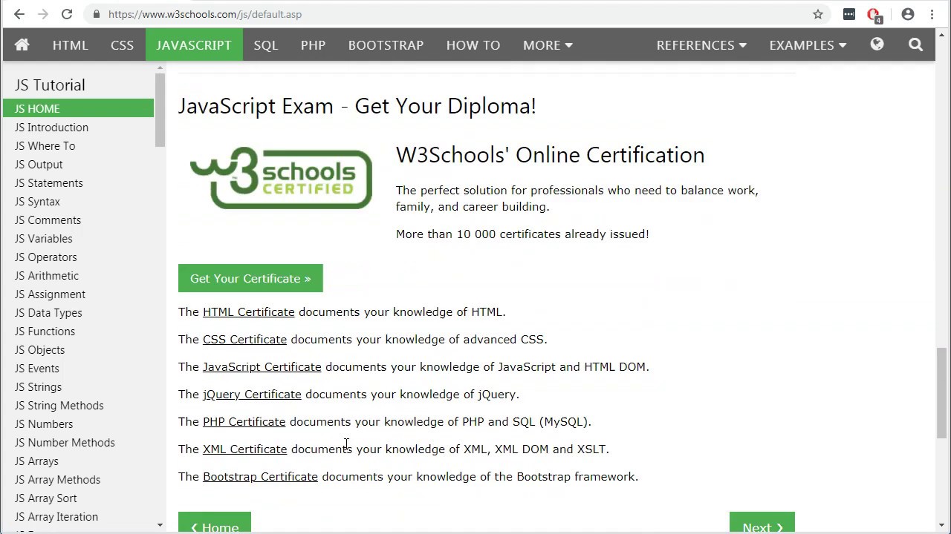Open the Chrome profile avatar icon
This screenshot has height=534, width=951.
point(908,14)
